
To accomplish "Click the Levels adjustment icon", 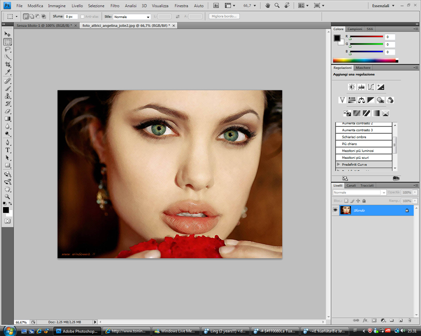I will (x=361, y=87).
